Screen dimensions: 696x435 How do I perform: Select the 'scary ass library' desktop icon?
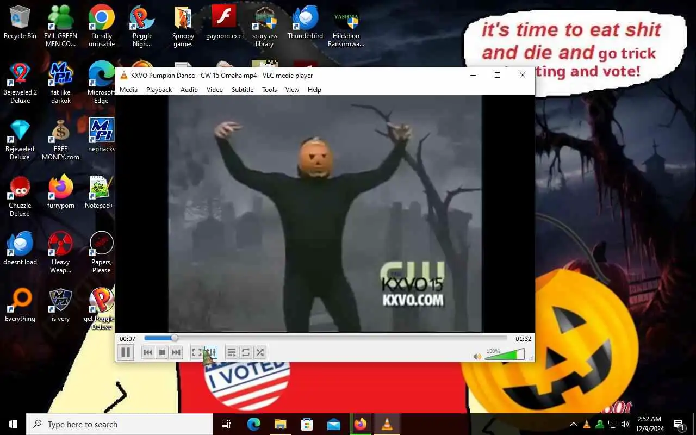[x=265, y=26]
